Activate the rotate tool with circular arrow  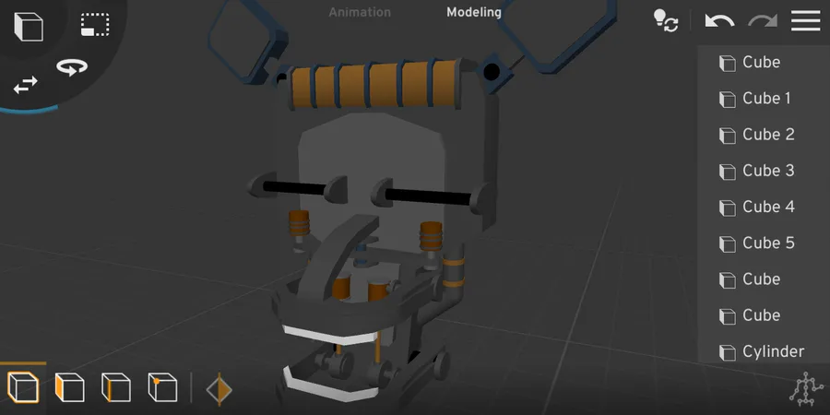pyautogui.click(x=72, y=67)
